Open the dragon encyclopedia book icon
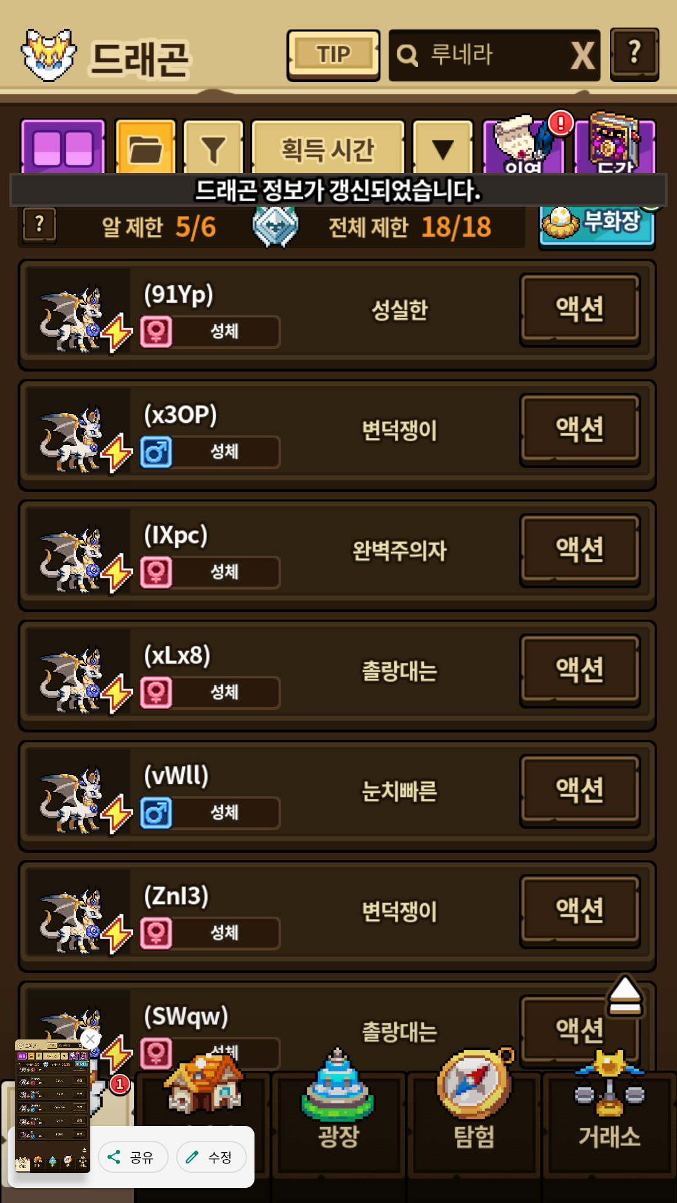Image resolution: width=677 pixels, height=1203 pixels. click(614, 145)
